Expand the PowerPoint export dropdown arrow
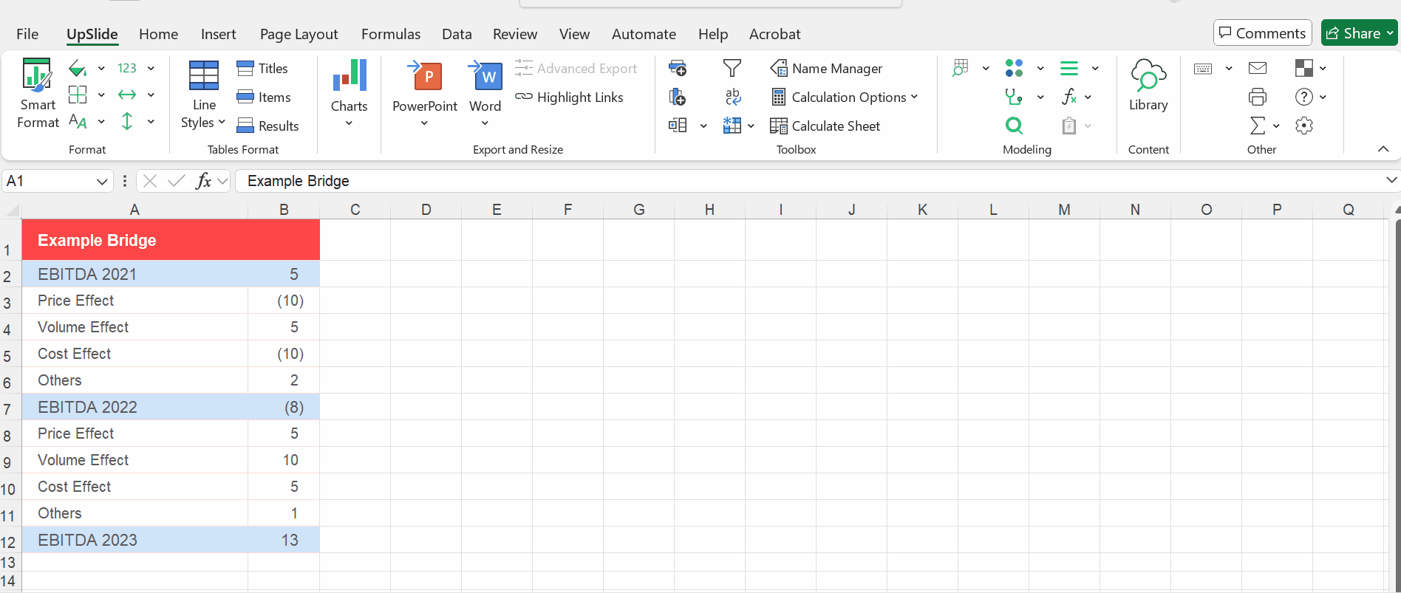 click(424, 123)
